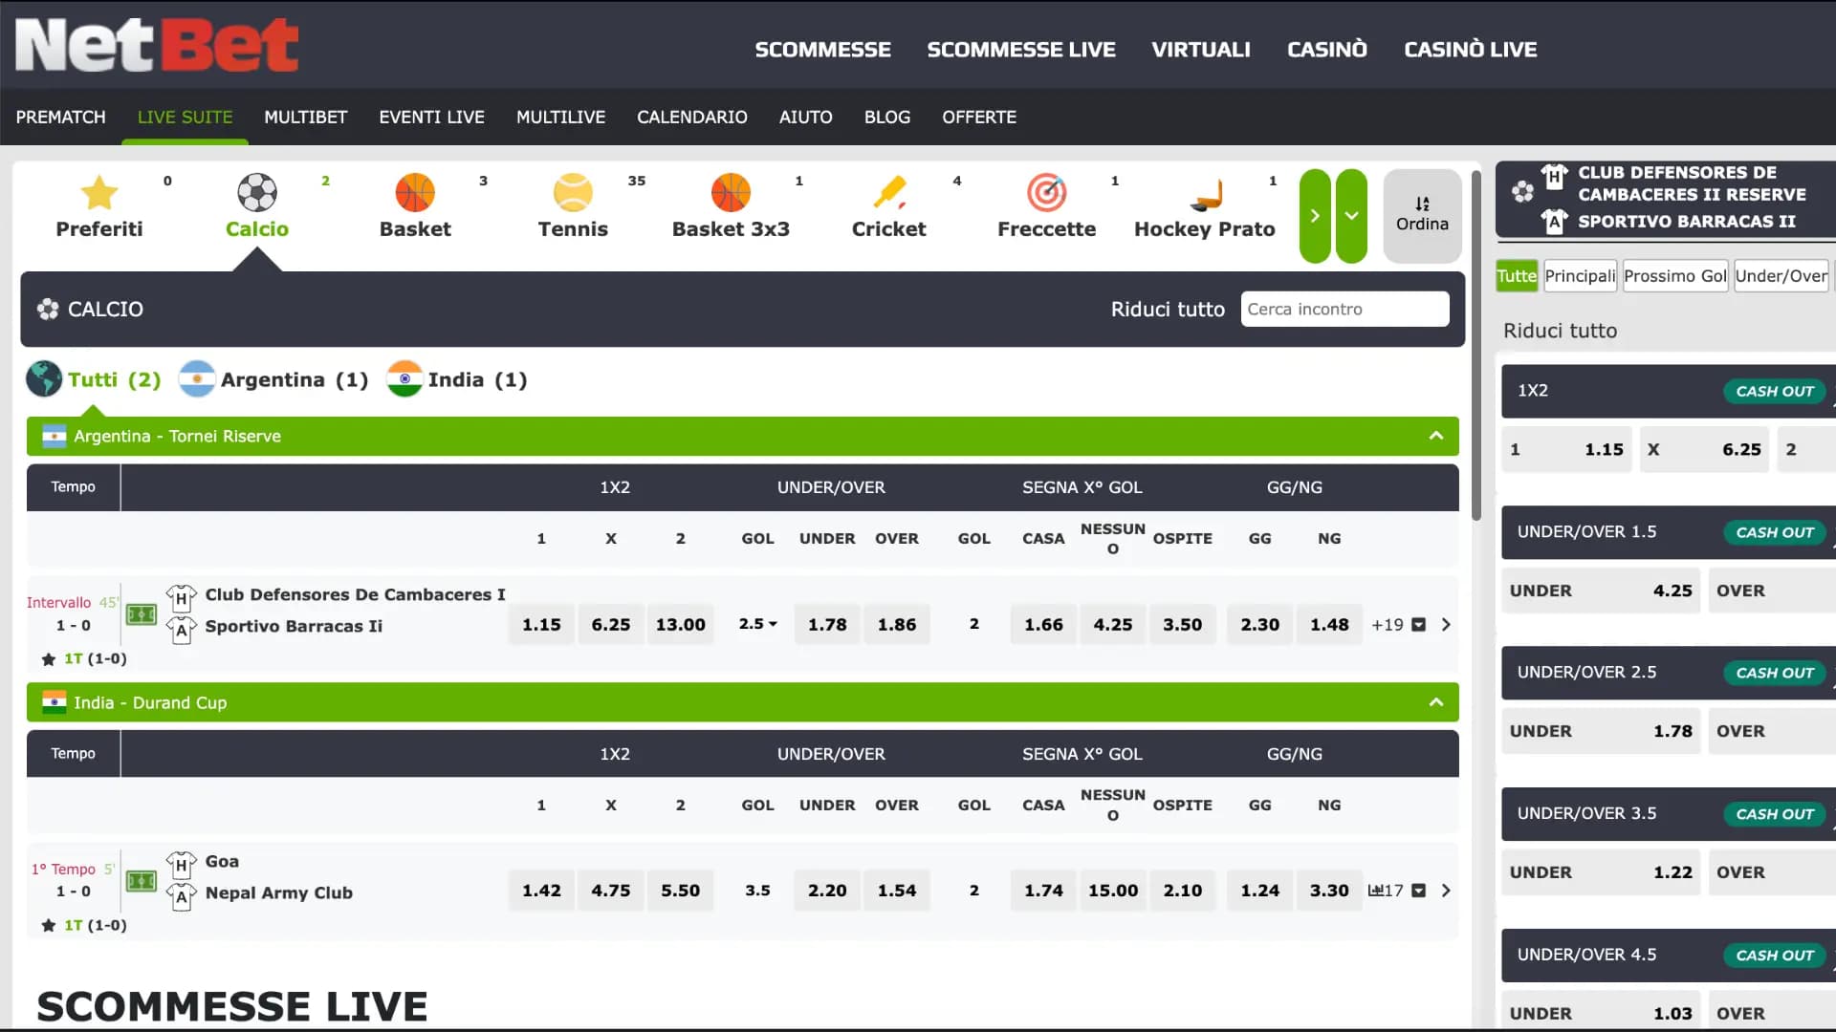1836x1032 pixels.
Task: Click Cash Out on the 1X2 market
Action: point(1774,391)
